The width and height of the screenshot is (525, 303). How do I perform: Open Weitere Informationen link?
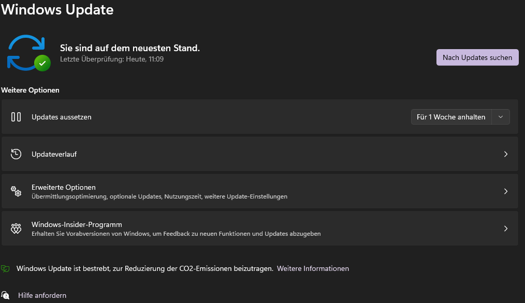tap(313, 268)
